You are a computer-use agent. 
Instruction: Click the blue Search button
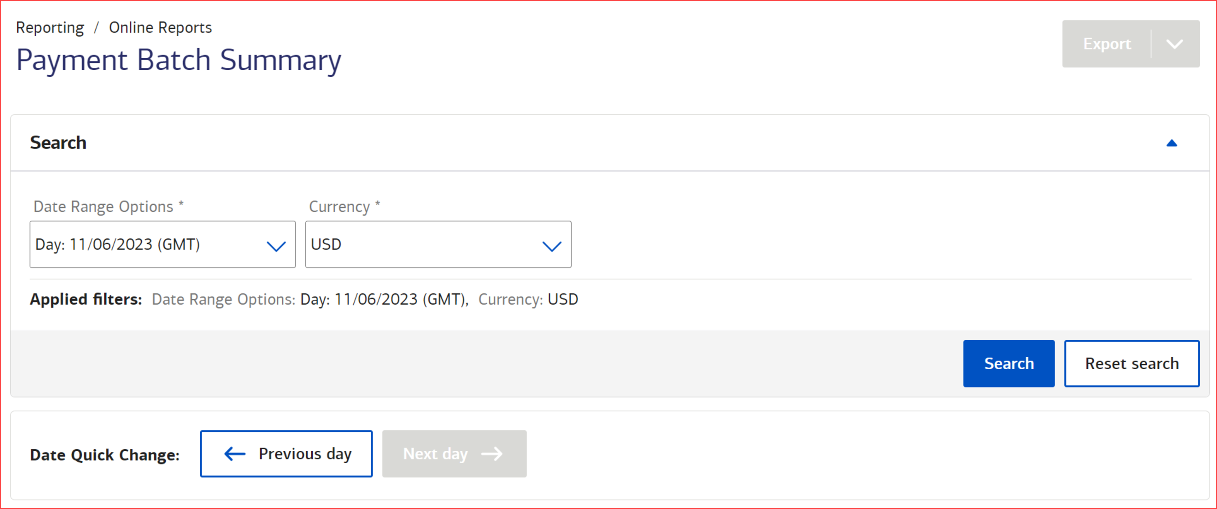[1009, 364]
